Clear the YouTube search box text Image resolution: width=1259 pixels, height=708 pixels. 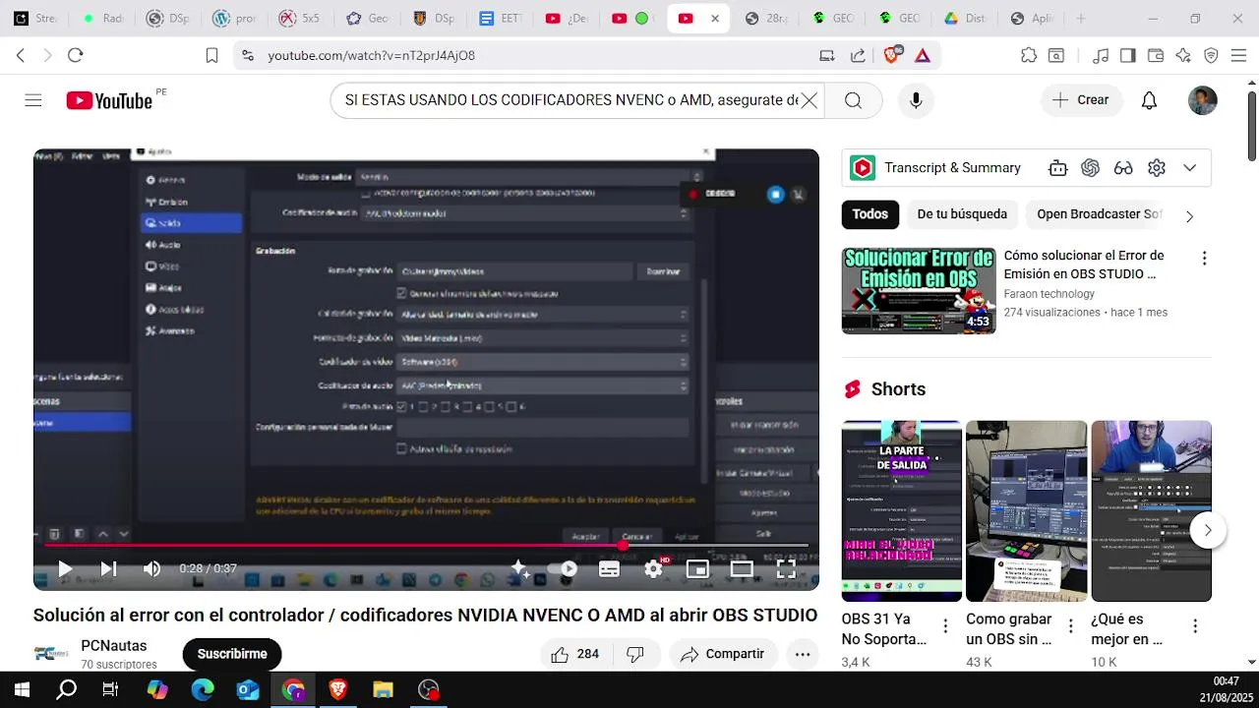click(809, 100)
